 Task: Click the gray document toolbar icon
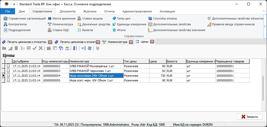point(16,48)
